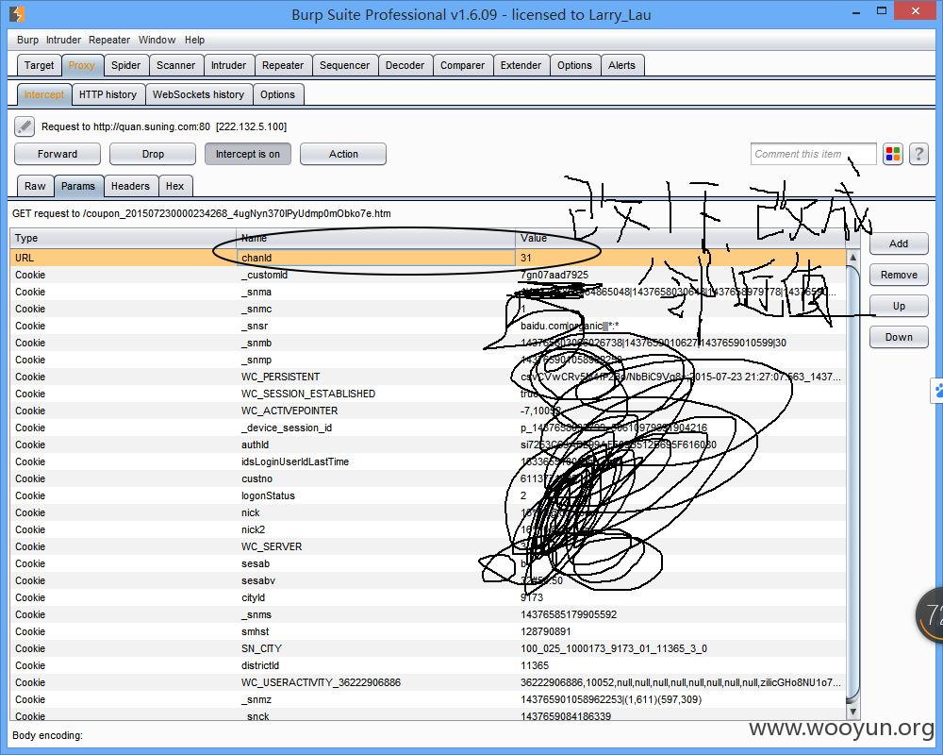Open the Help menu

point(194,40)
